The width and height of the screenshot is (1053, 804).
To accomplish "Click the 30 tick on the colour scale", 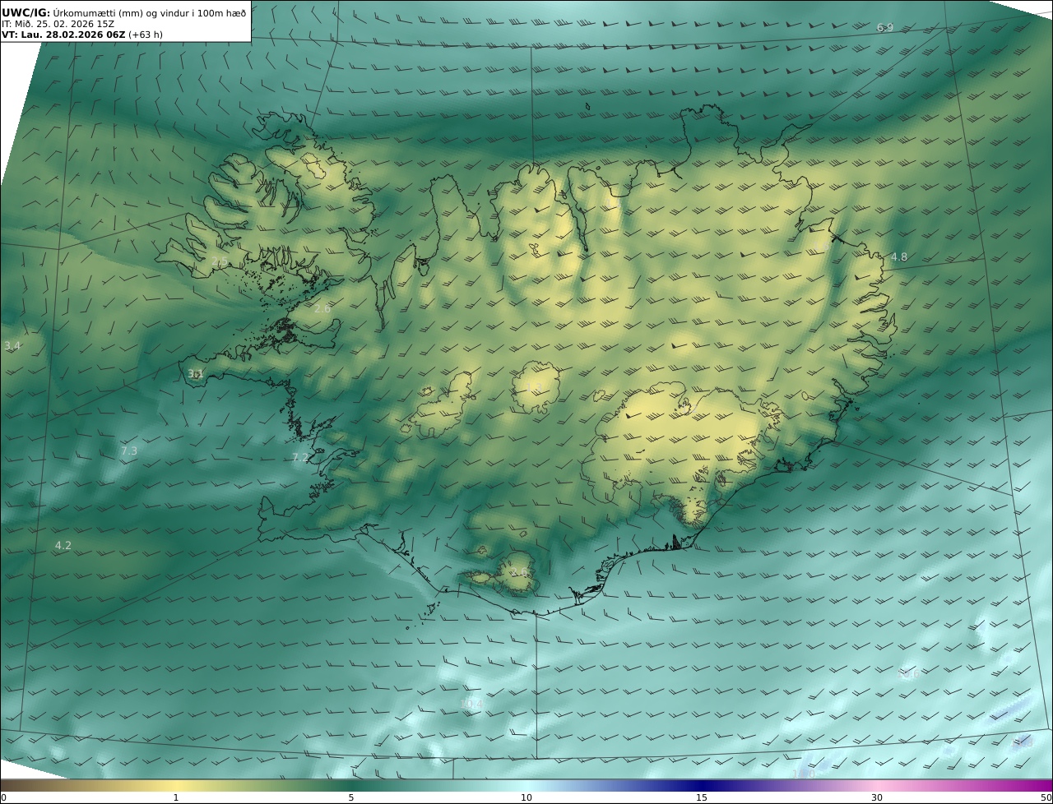I will pyautogui.click(x=877, y=797).
